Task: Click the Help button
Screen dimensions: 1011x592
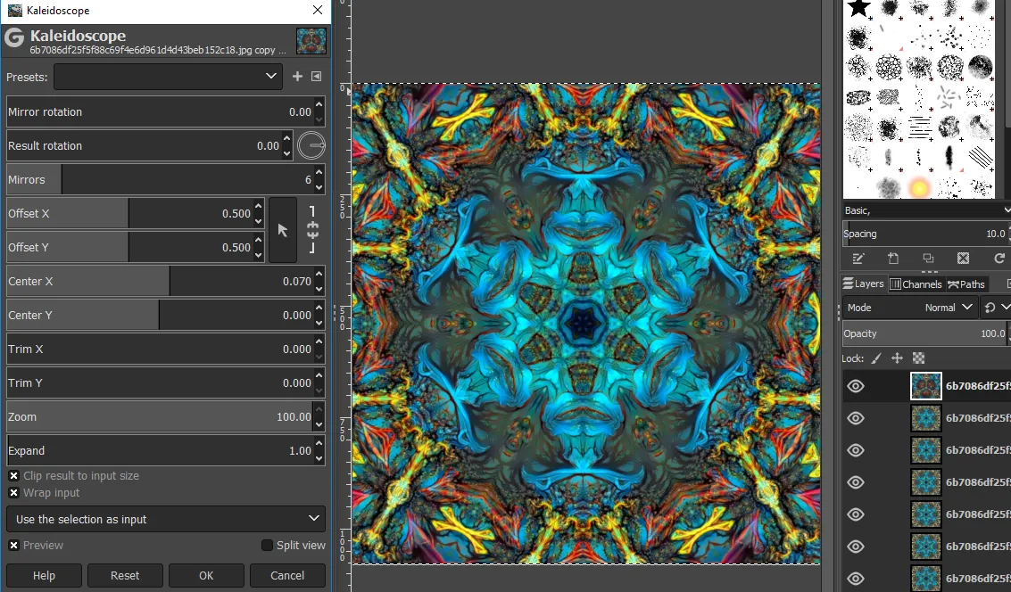Action: coord(44,576)
